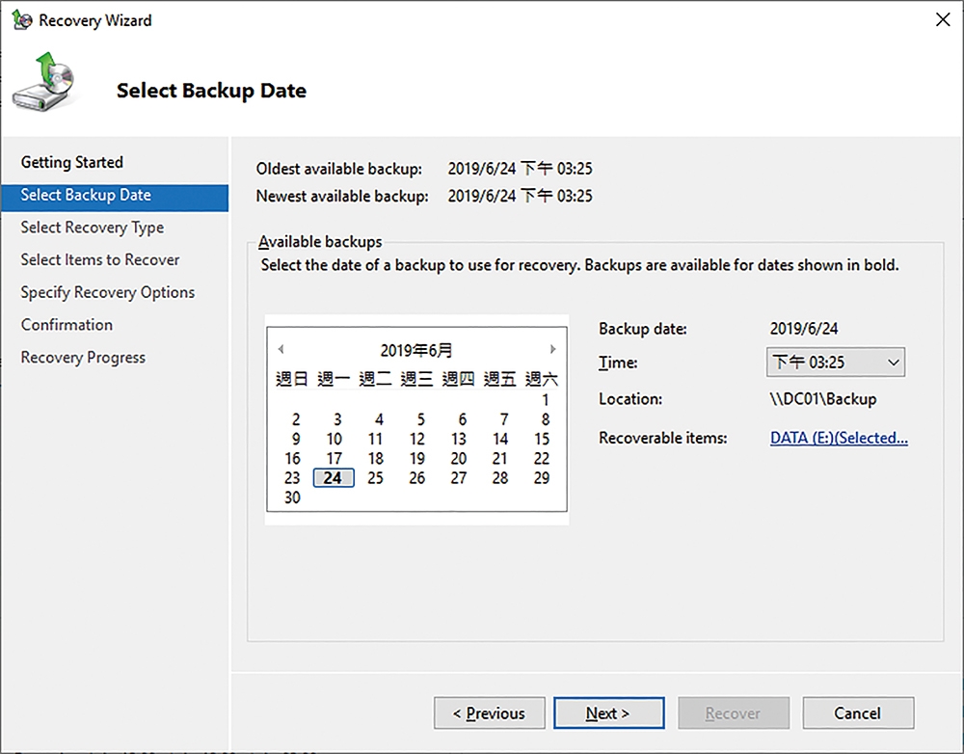
Task: Choose date 30 in the calendar
Action: coord(293,498)
